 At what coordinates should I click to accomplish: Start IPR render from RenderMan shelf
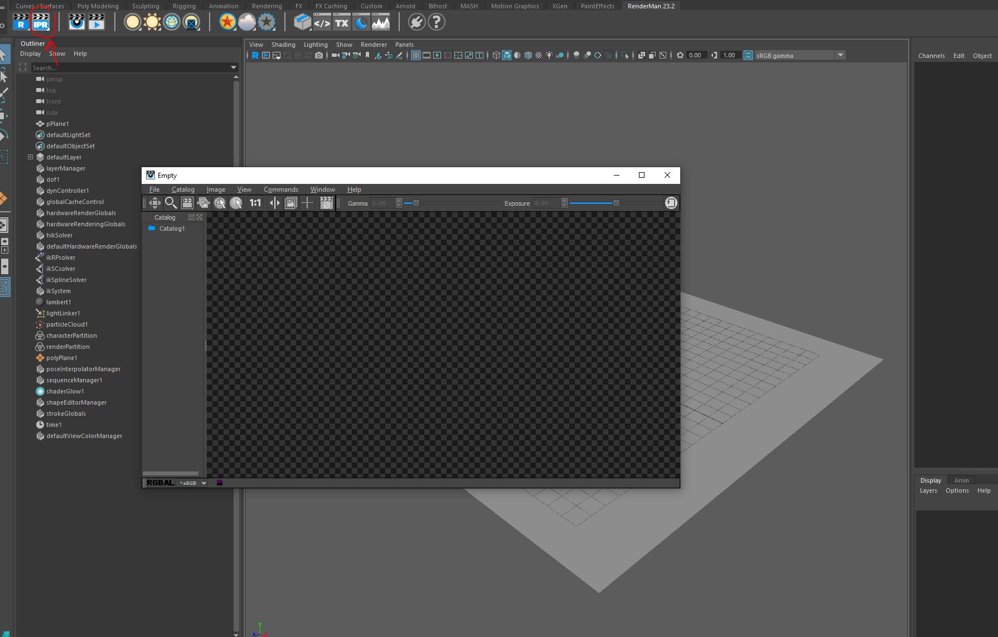point(41,22)
